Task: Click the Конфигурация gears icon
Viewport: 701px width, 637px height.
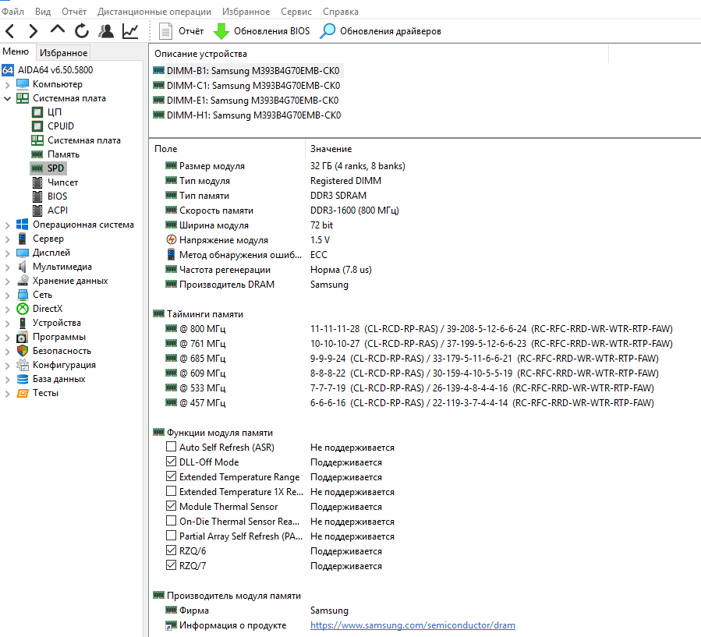Action: point(23,365)
